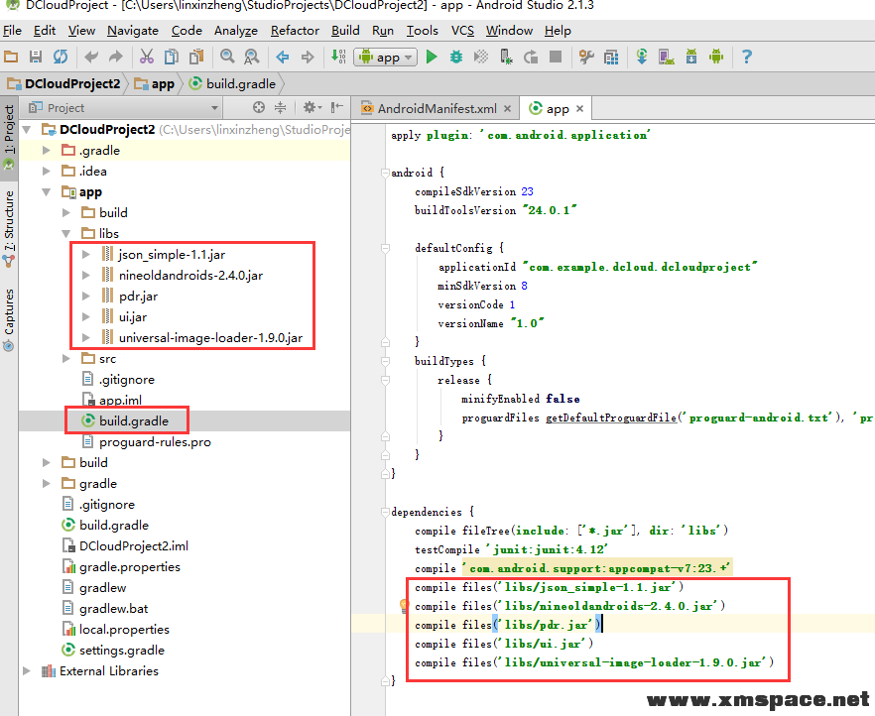The width and height of the screenshot is (875, 716).
Task: Open the Refactor menu
Action: click(295, 31)
